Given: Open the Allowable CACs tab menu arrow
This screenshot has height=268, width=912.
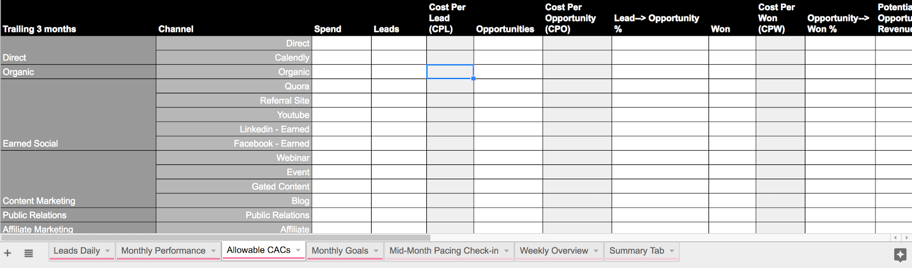Looking at the screenshot, I should (298, 250).
